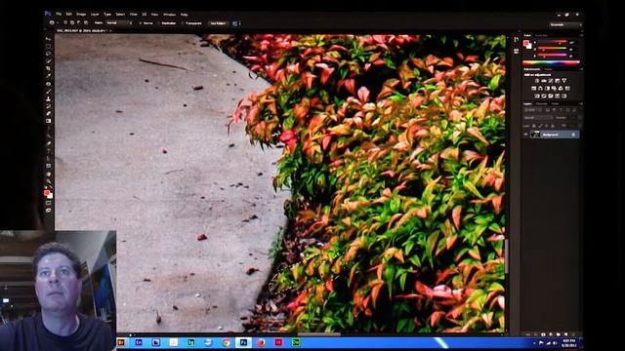Enable the Transparent checkbox

(191, 23)
